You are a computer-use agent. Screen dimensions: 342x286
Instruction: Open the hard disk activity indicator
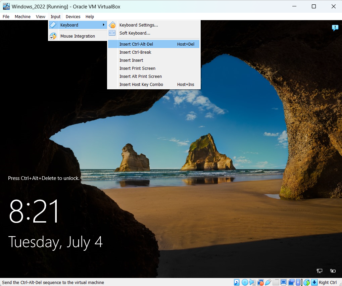click(237, 282)
